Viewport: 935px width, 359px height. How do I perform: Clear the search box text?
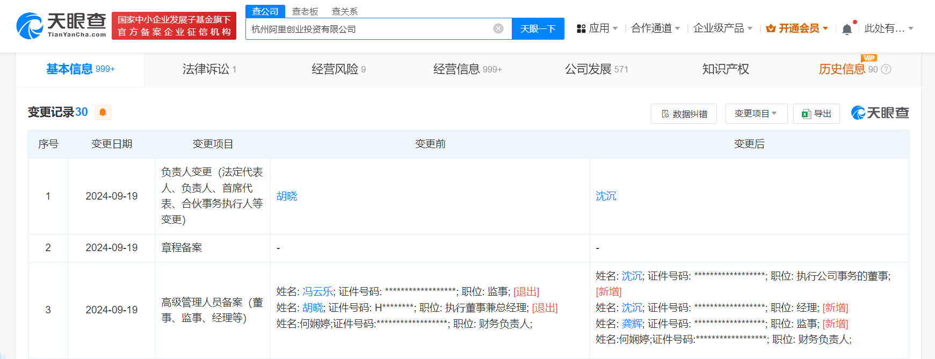click(498, 28)
